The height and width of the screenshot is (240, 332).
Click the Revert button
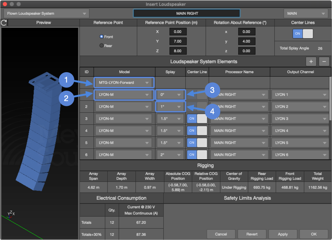pos(252,234)
